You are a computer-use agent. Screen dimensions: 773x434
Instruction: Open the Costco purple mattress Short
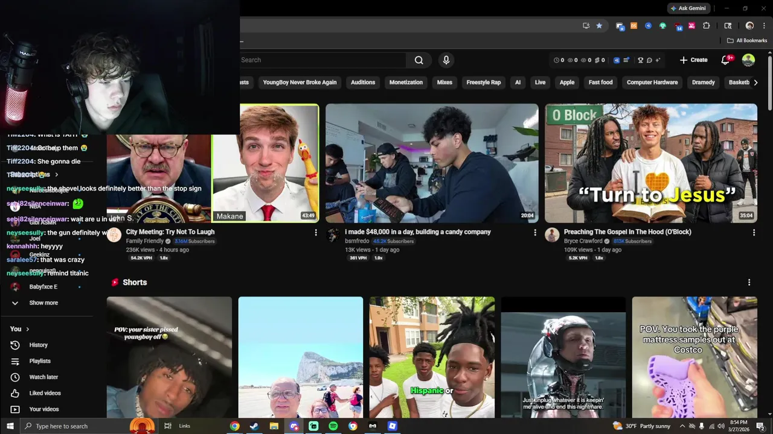click(694, 357)
